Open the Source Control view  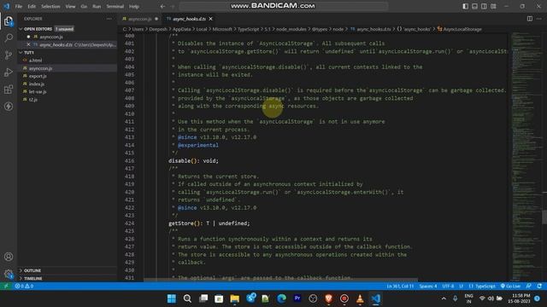(9, 55)
